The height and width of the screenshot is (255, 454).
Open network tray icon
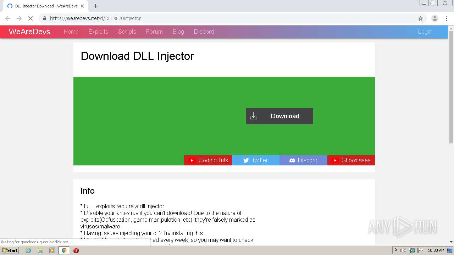click(x=412, y=250)
